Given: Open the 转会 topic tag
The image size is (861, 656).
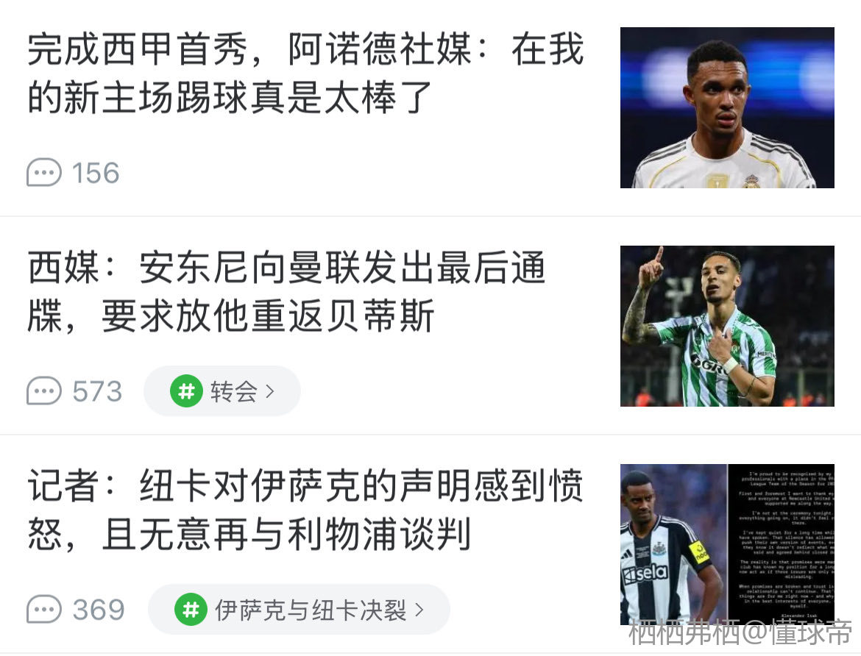Looking at the screenshot, I should [222, 391].
